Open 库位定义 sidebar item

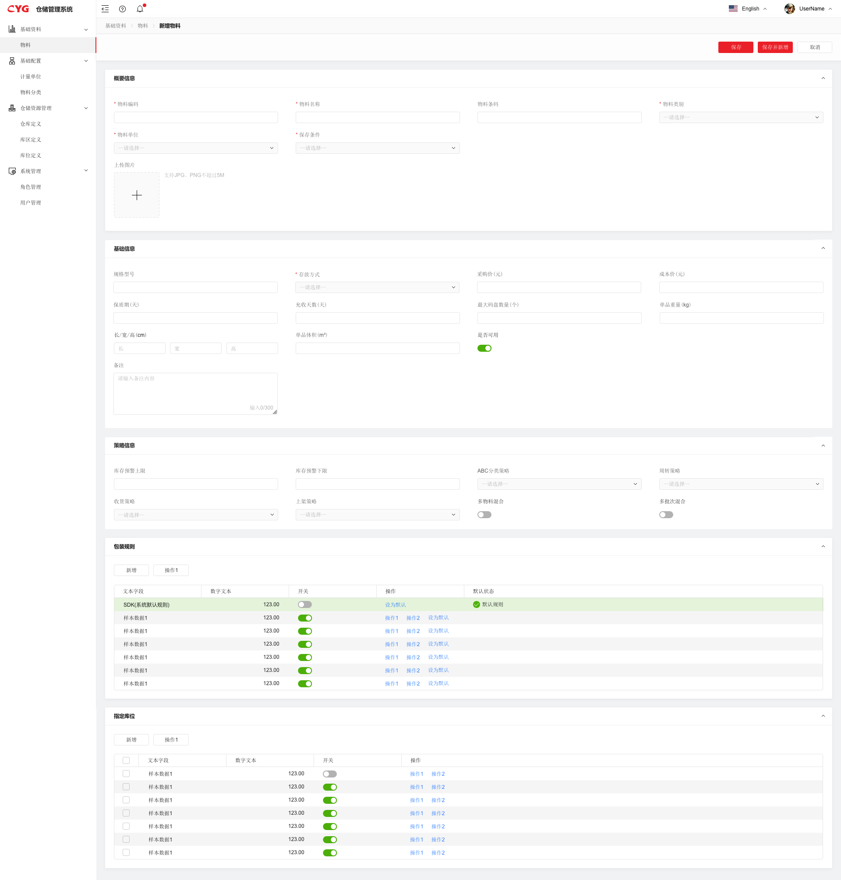31,156
